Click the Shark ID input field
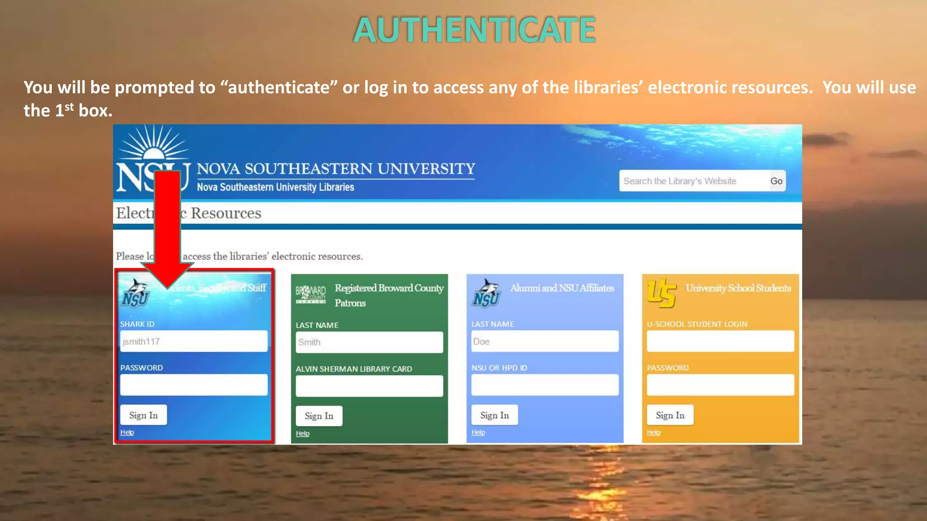 point(194,341)
